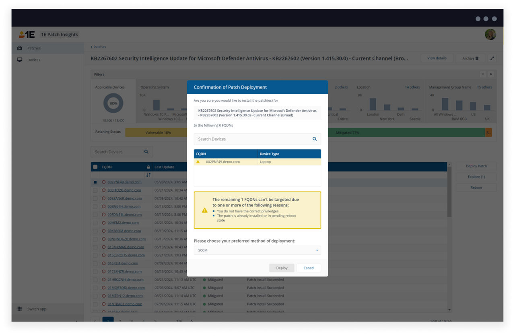Click the FQDN column header in dialog
515x336 pixels.
(x=226, y=154)
